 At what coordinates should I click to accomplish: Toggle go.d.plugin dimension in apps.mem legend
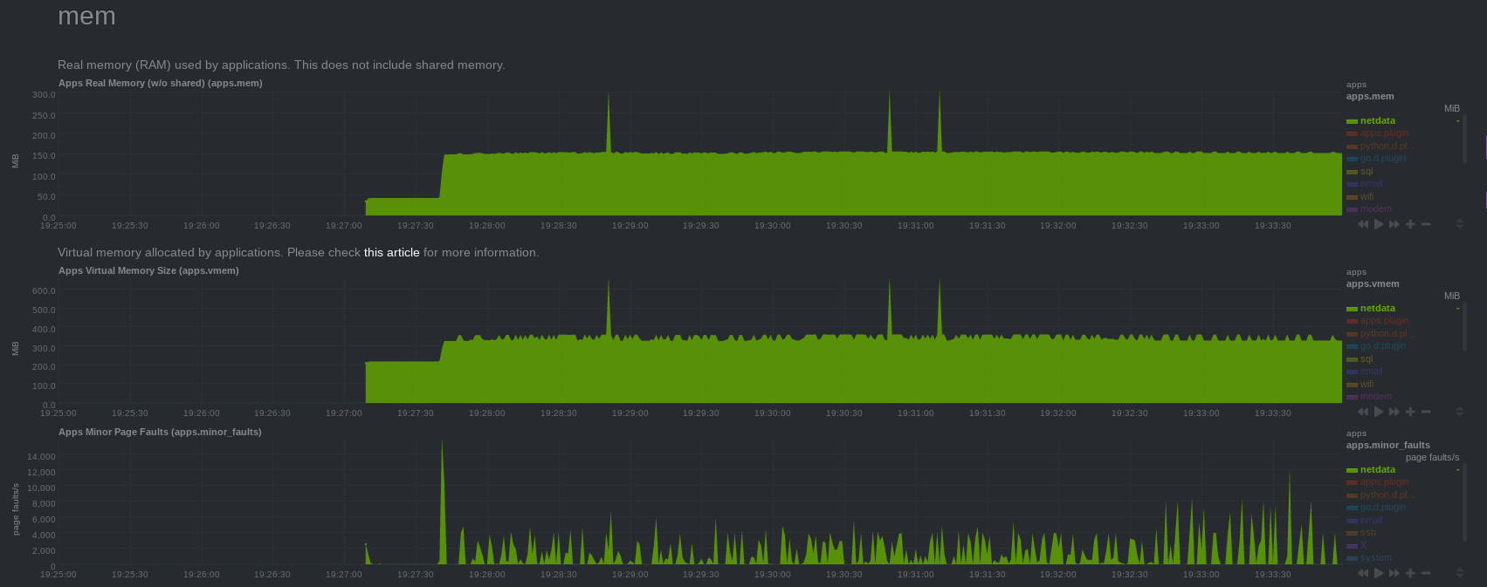pos(1382,159)
